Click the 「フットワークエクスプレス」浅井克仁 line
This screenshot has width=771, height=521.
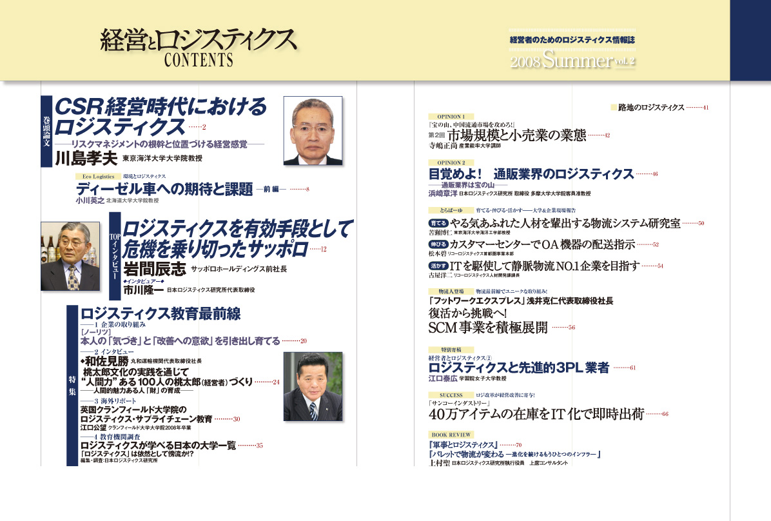521,300
